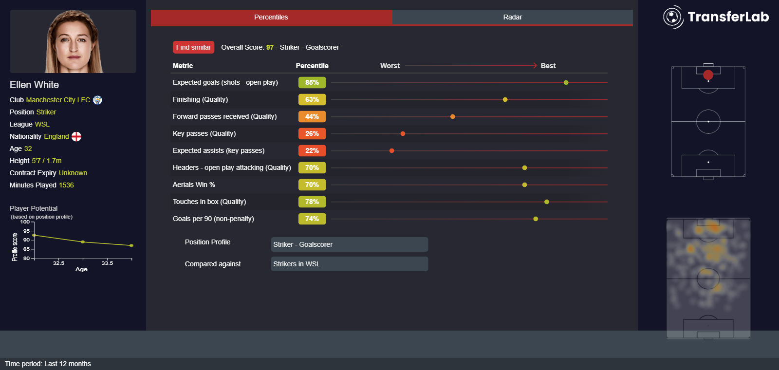Open the WSL league link
Image resolution: width=779 pixels, height=370 pixels.
(x=42, y=124)
